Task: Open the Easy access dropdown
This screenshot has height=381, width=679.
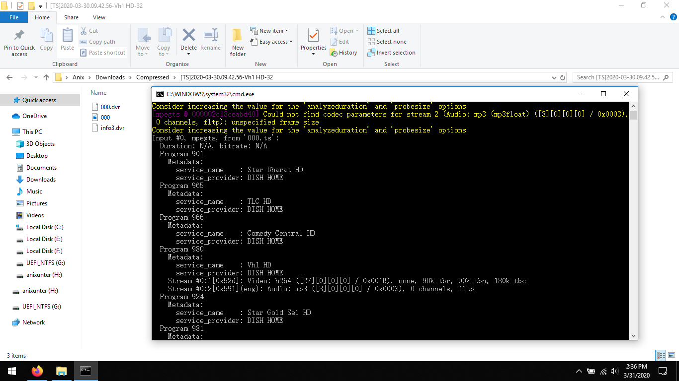Action: pos(271,42)
